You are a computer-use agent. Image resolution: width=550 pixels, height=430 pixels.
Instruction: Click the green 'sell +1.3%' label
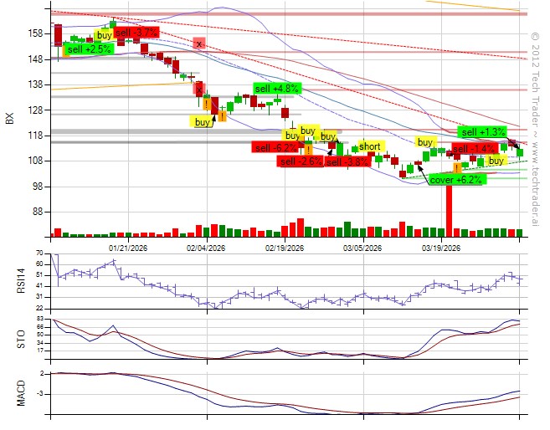tap(483, 132)
